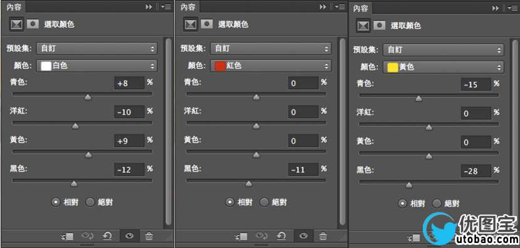Select the adjustment icon in the 黃色 panel header
The width and height of the screenshot is (520, 248).
pyautogui.click(x=363, y=26)
